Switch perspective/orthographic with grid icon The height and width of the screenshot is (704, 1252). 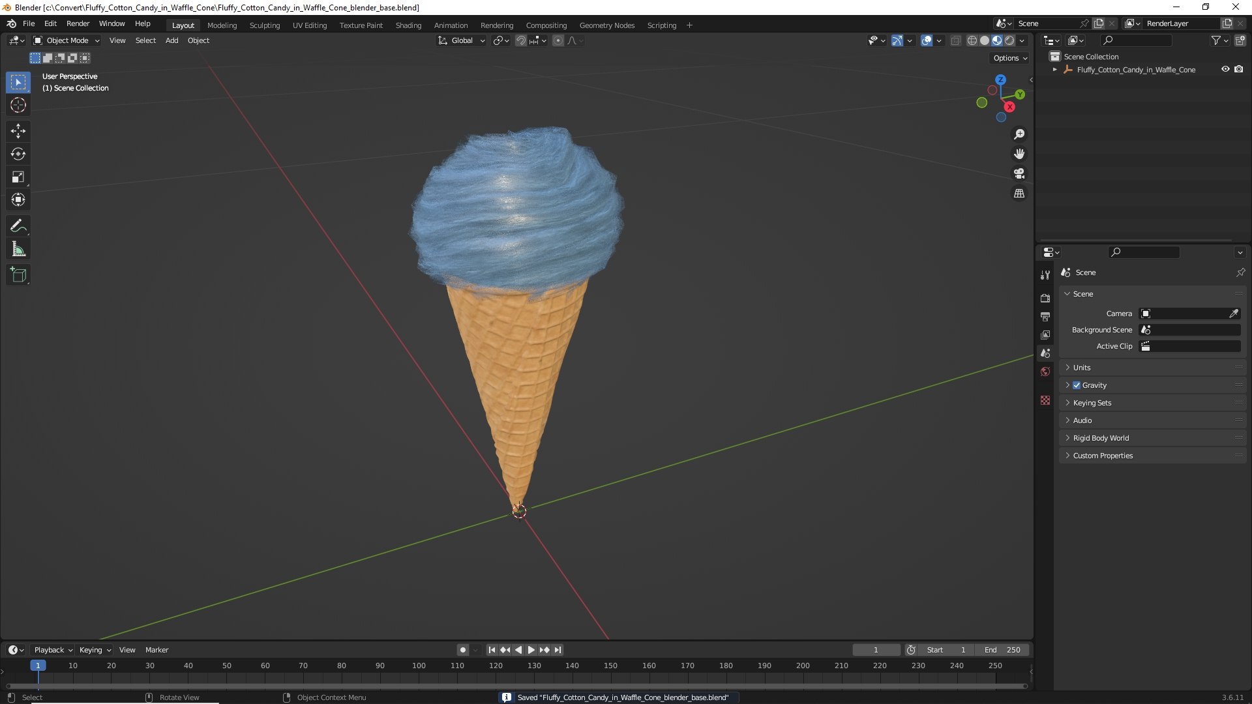(1019, 194)
